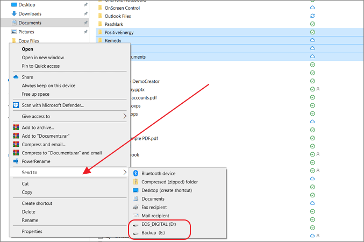364x242 pixels.
Task: Click the WinRAR Add to archive icon
Action: pos(16,127)
